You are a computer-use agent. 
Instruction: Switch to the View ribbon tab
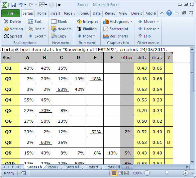pos(123,13)
